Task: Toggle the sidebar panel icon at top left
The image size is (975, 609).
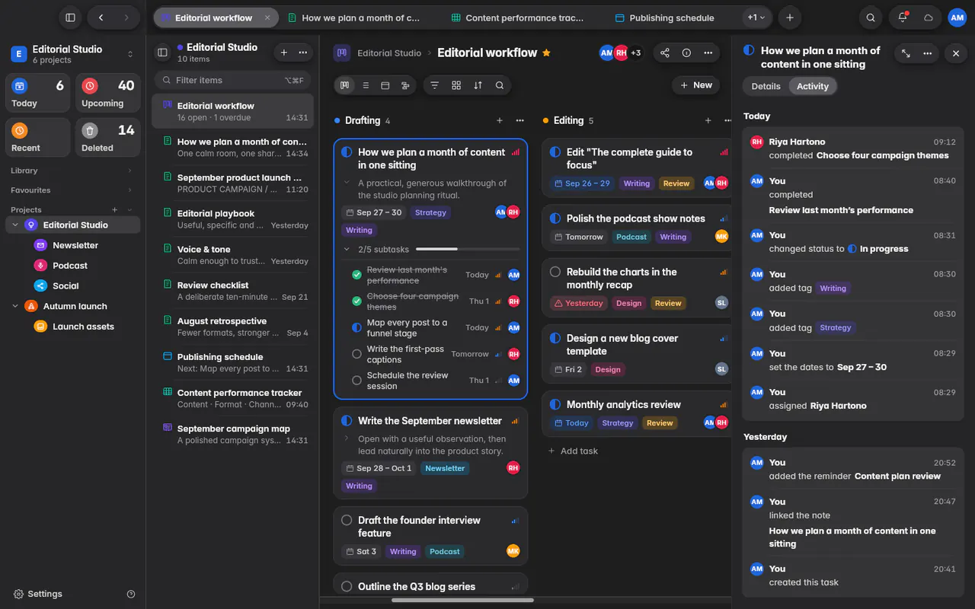Action: pyautogui.click(x=70, y=18)
